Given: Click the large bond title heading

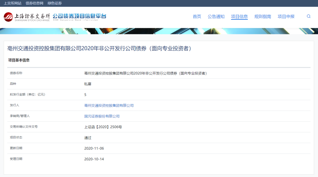Looking at the screenshot, I should coord(100,49).
